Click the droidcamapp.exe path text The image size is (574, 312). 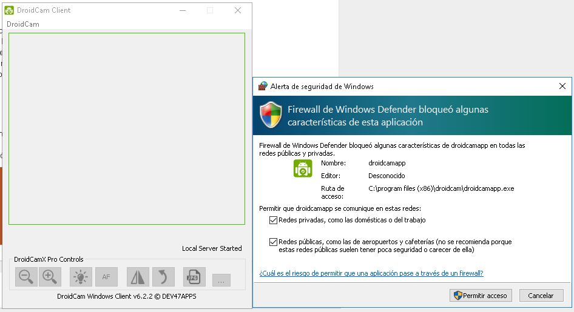click(441, 188)
